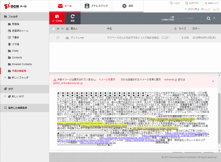Click 次から送信されたイメージを常に表示

(141, 80)
